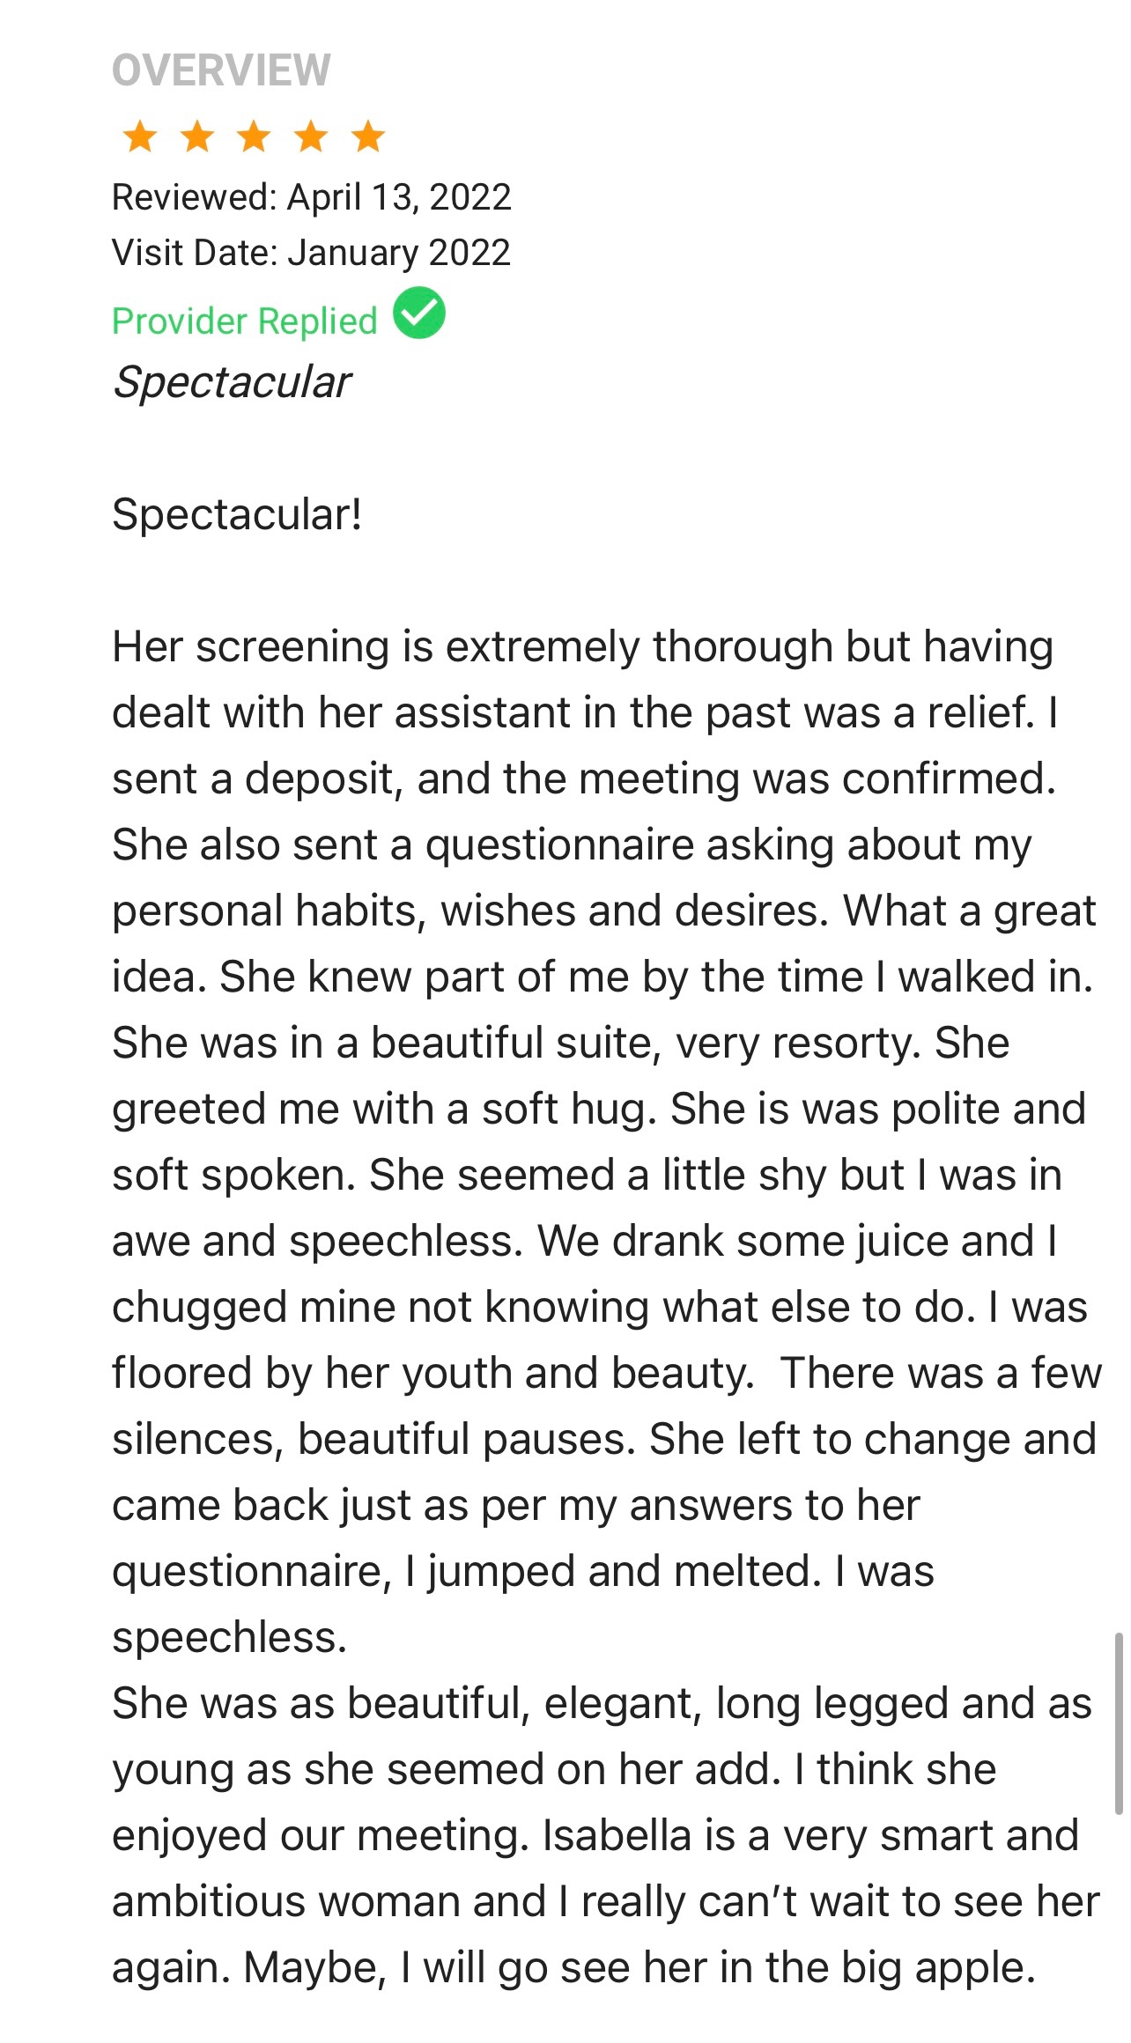This screenshot has width=1131, height=2043.
Task: Click the vertical scrollbar thumb
Action: tap(1118, 1722)
